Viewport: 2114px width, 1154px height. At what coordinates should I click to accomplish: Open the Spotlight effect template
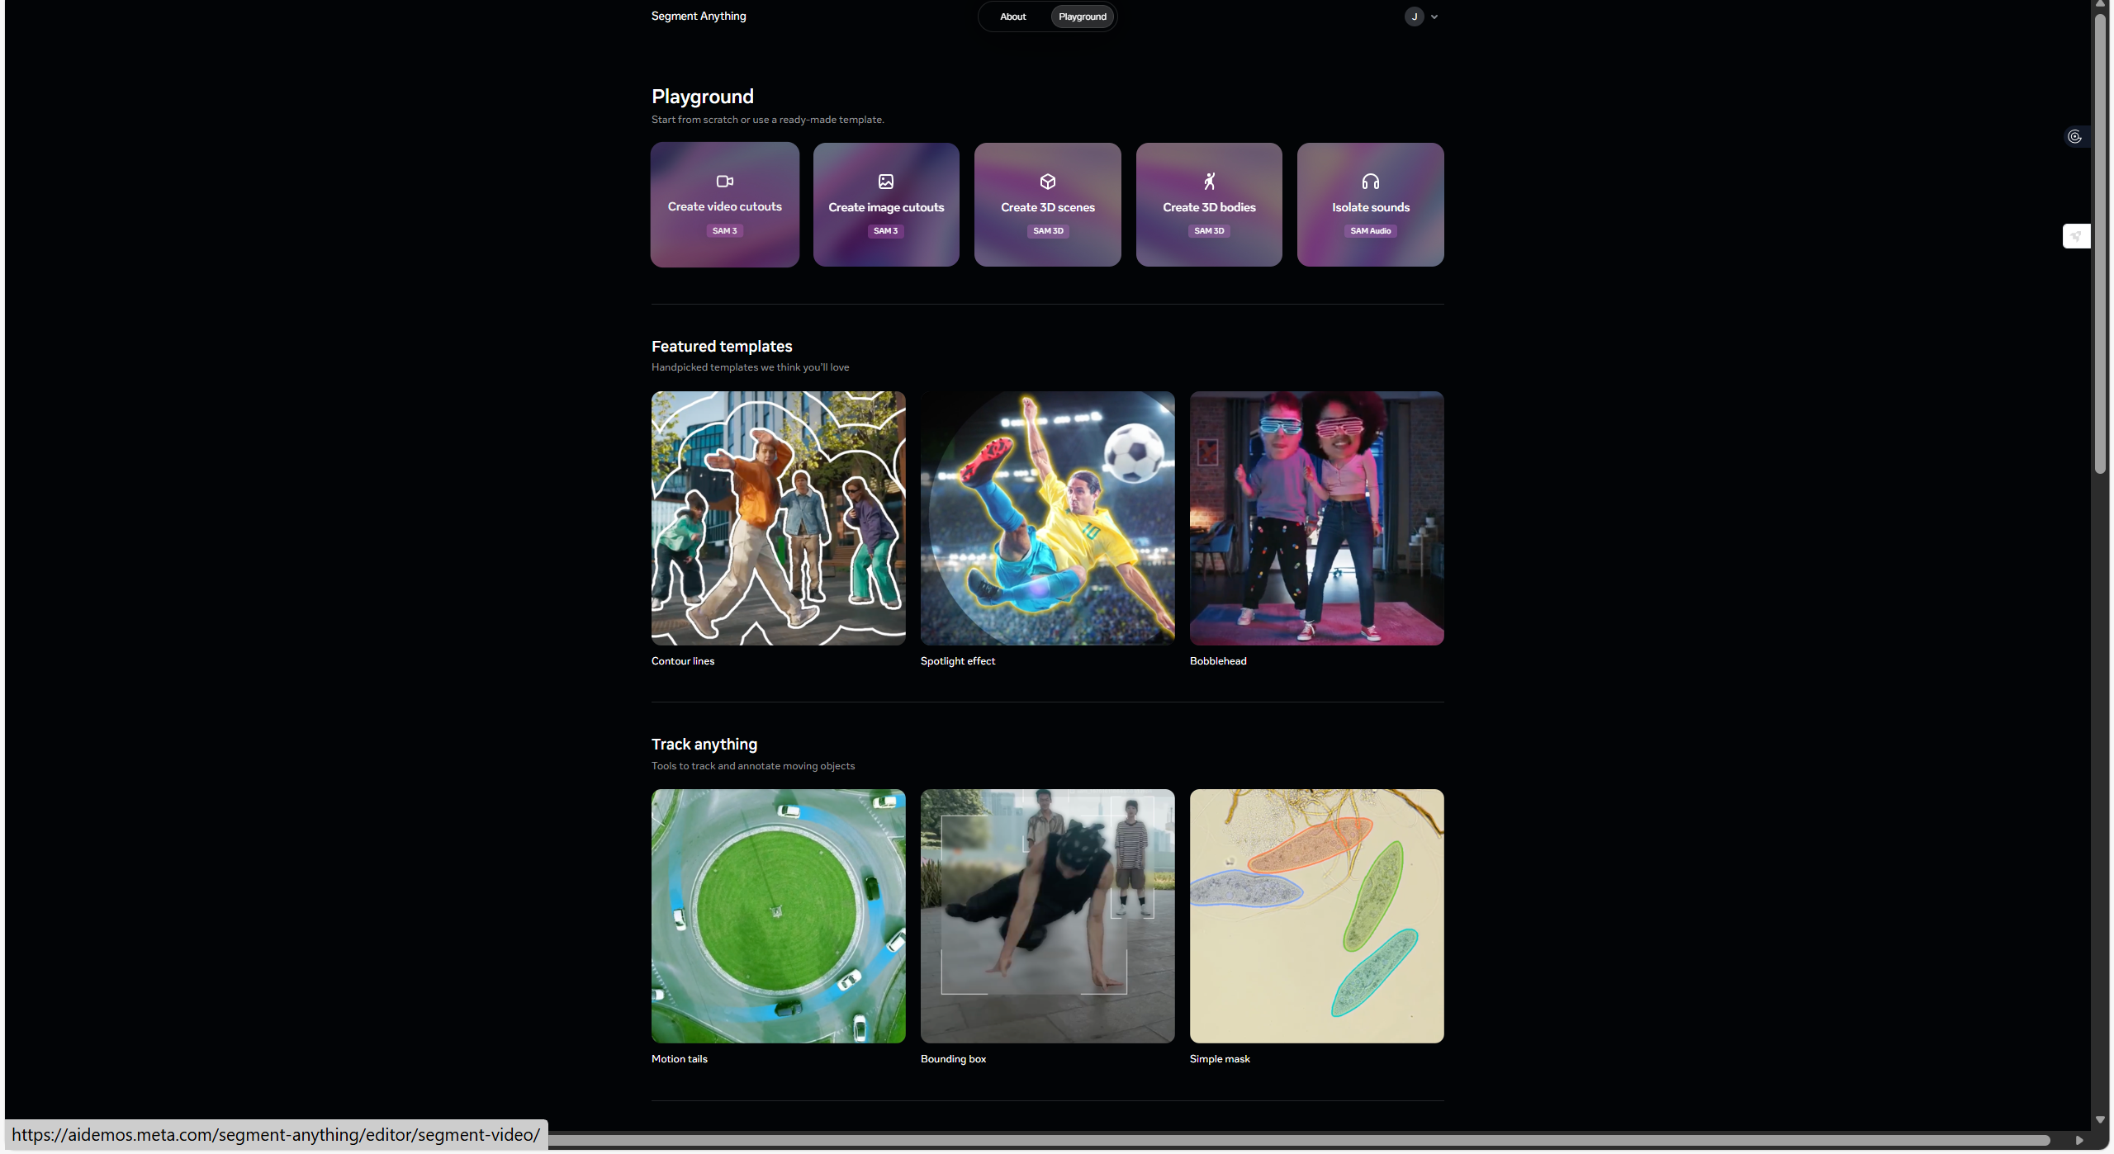coord(1047,518)
